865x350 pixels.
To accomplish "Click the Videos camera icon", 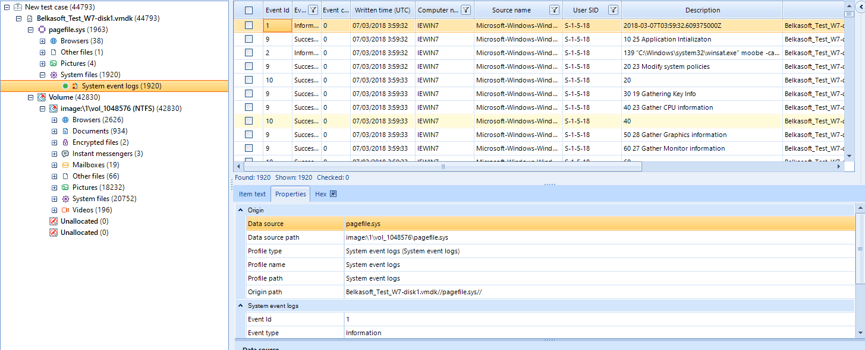I will (65, 210).
